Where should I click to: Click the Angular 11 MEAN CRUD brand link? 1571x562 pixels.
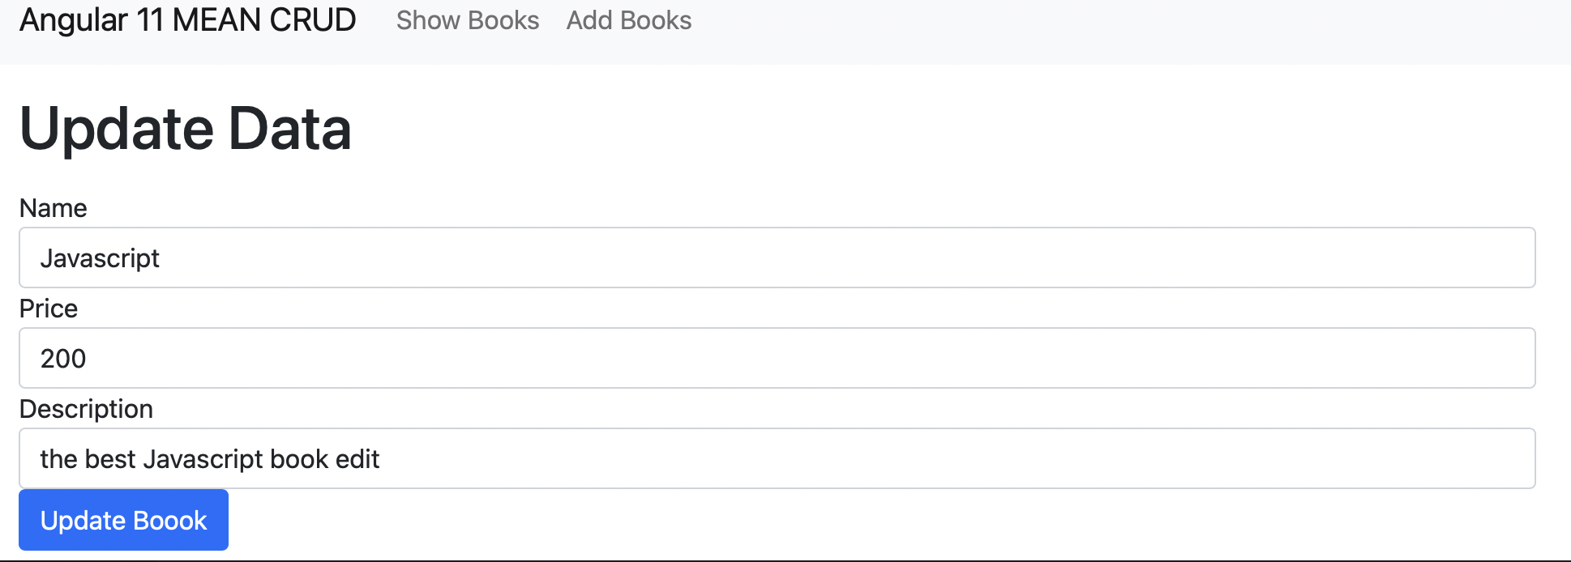(x=186, y=20)
